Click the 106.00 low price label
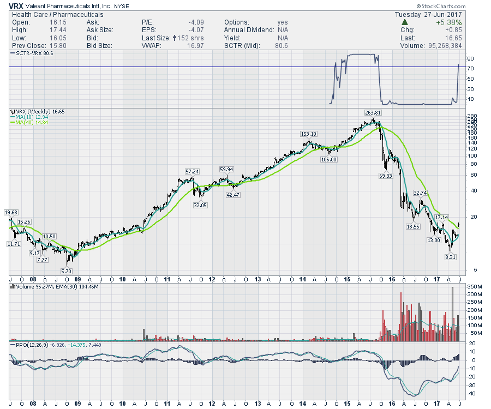 coord(329,160)
